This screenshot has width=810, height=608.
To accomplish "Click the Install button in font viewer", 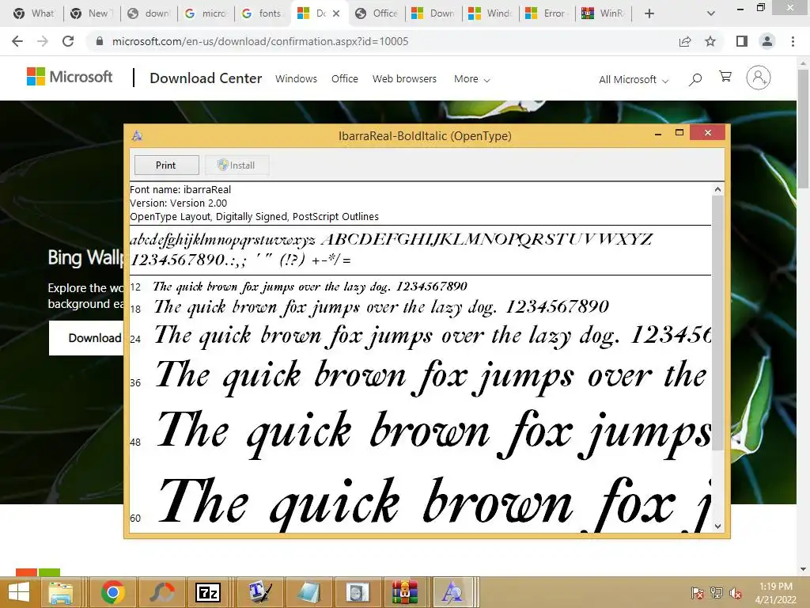I will [x=237, y=165].
